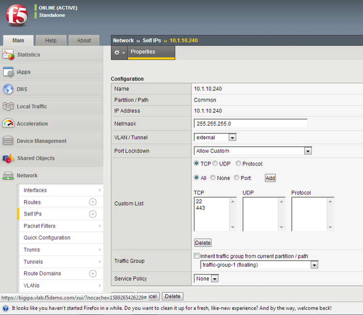Click plus icon next to Self IPs
This screenshot has width=363, height=315.
(93, 214)
